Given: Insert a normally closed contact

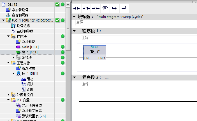Looking at the screenshot, I should pos(86,8).
